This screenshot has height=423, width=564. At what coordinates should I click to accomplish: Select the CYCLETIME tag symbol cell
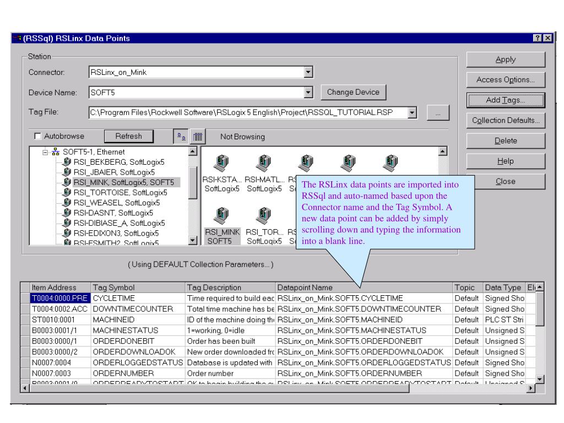pyautogui.click(x=138, y=298)
